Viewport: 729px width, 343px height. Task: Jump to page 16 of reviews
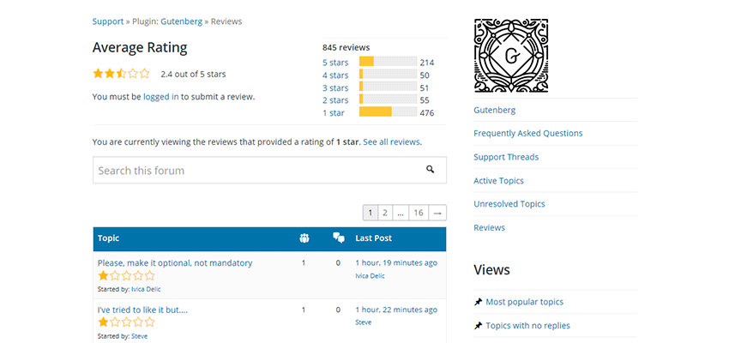tap(418, 213)
